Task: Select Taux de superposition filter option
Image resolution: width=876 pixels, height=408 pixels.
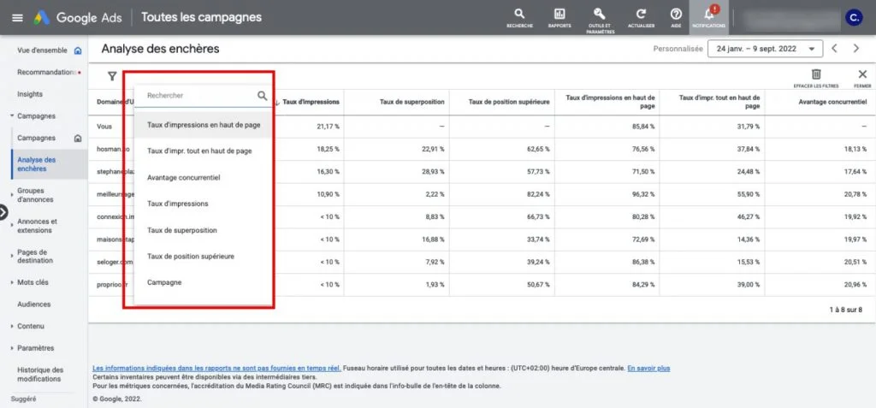Action: (204, 230)
